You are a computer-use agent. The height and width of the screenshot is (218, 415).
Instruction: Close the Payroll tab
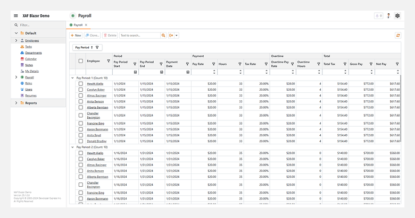click(x=86, y=25)
